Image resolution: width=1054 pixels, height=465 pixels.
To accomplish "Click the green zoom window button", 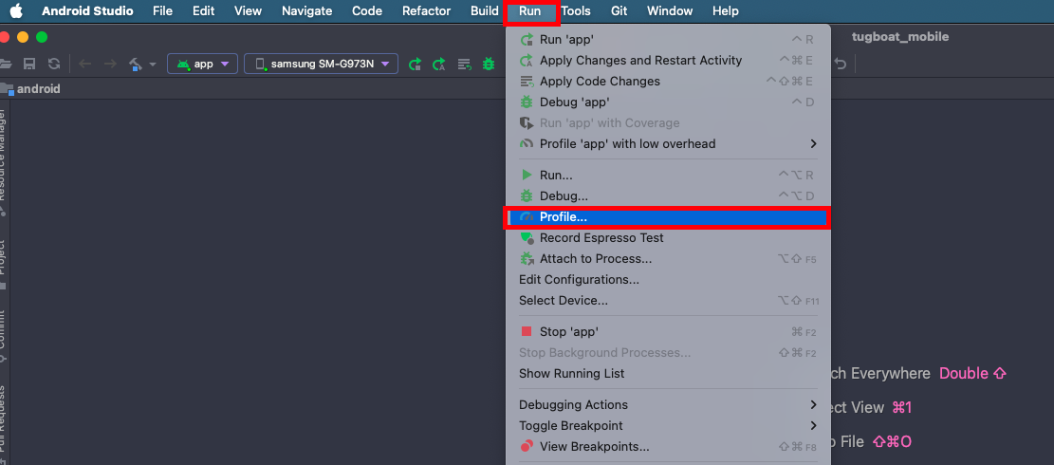I will point(42,37).
